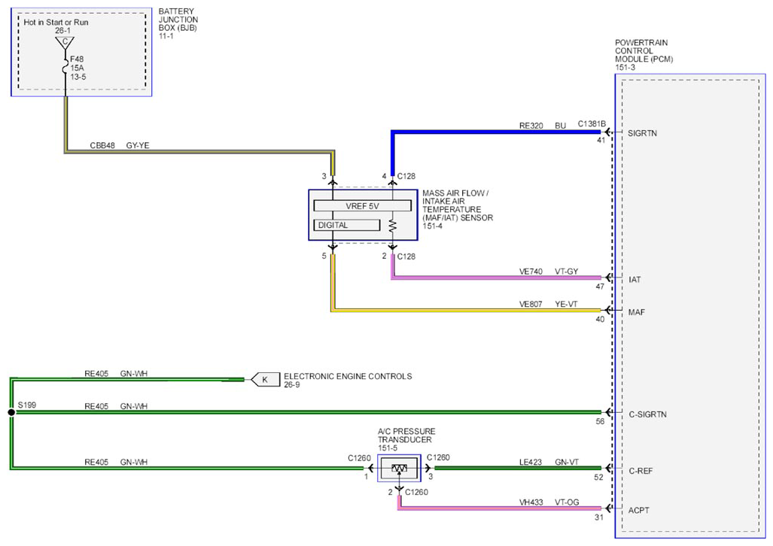Viewport: 773px width, 546px height.
Task: Click the 'Hot in Start or Run' label
Action: (56, 22)
